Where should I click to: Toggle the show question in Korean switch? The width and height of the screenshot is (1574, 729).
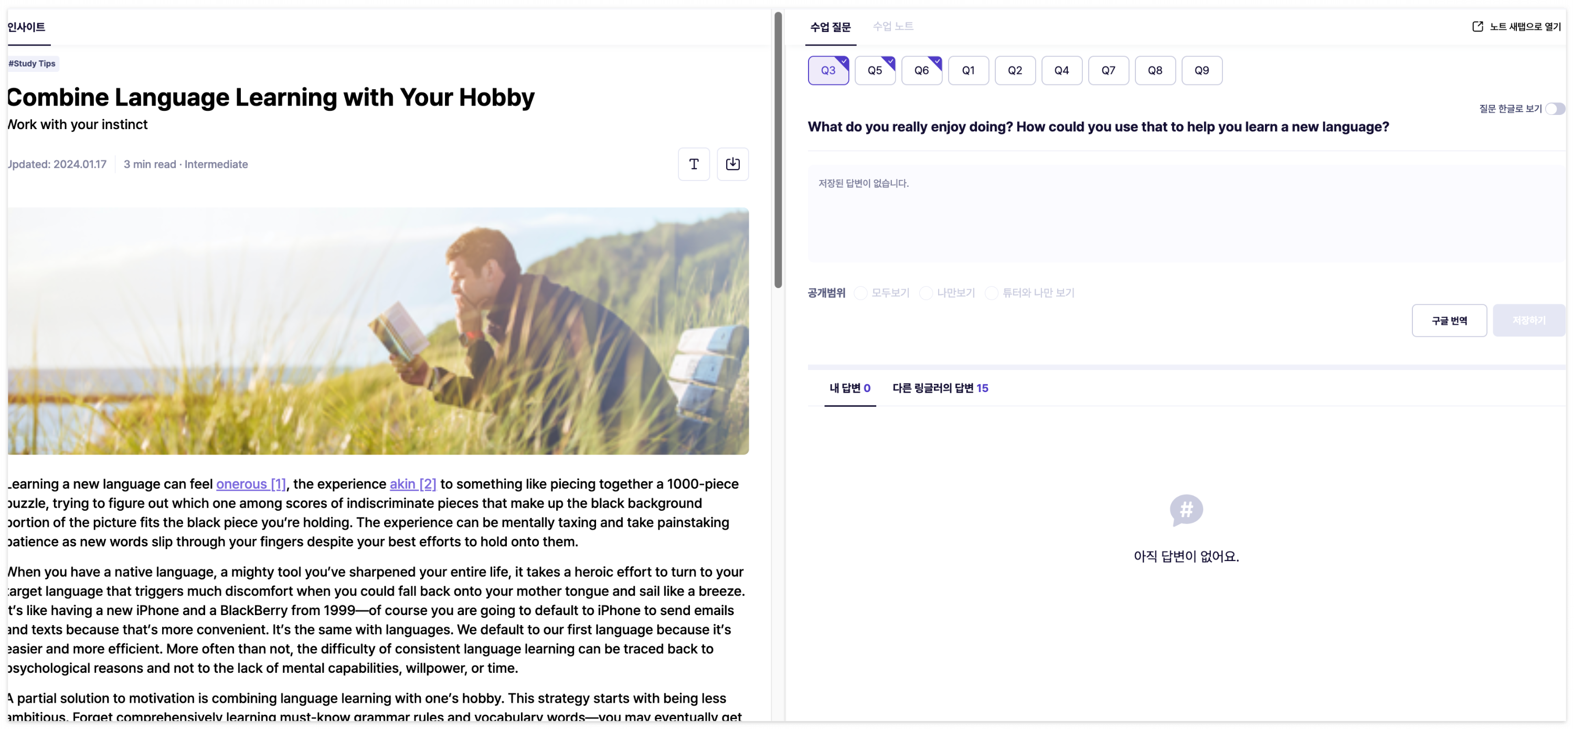(1555, 109)
